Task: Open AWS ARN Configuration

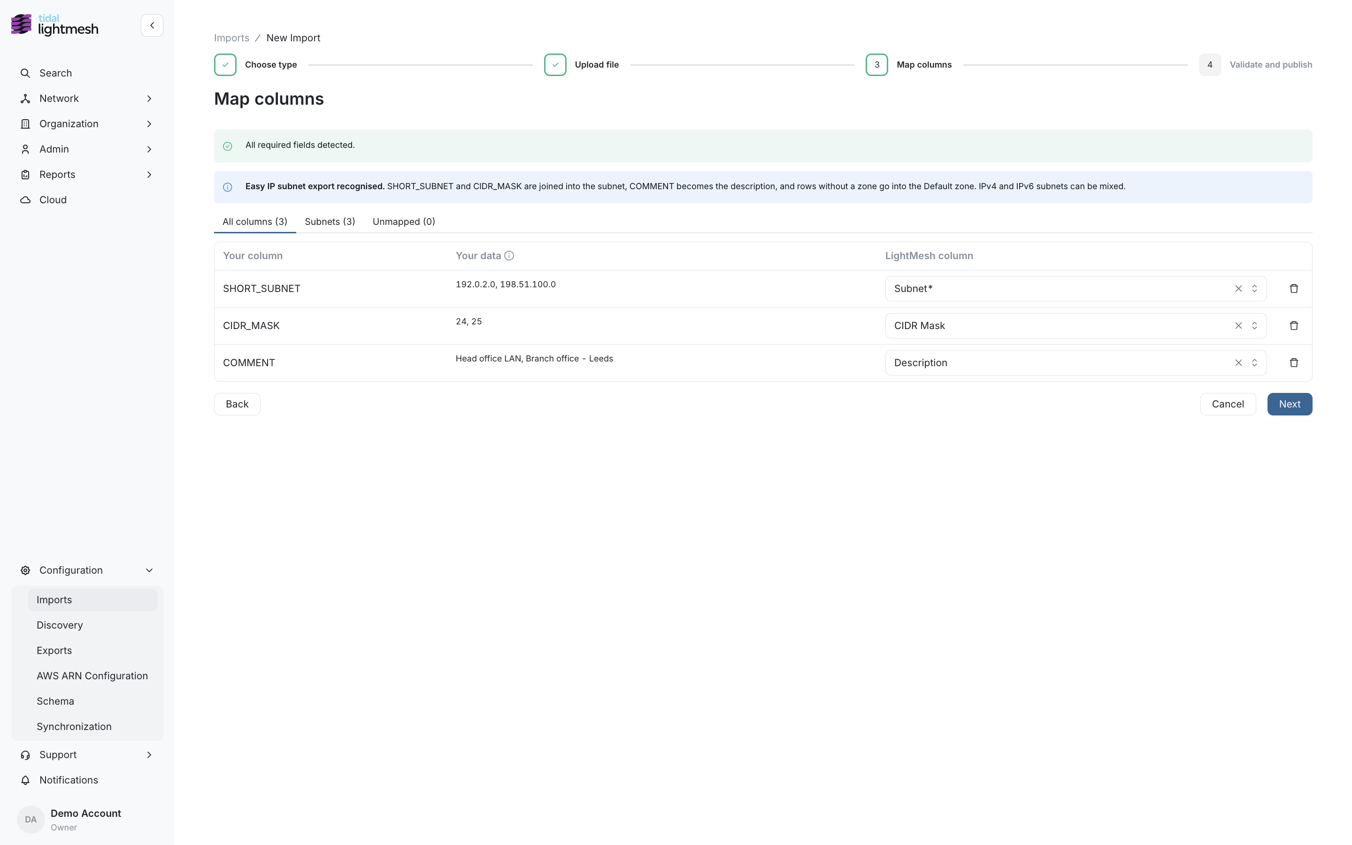Action: 93,676
